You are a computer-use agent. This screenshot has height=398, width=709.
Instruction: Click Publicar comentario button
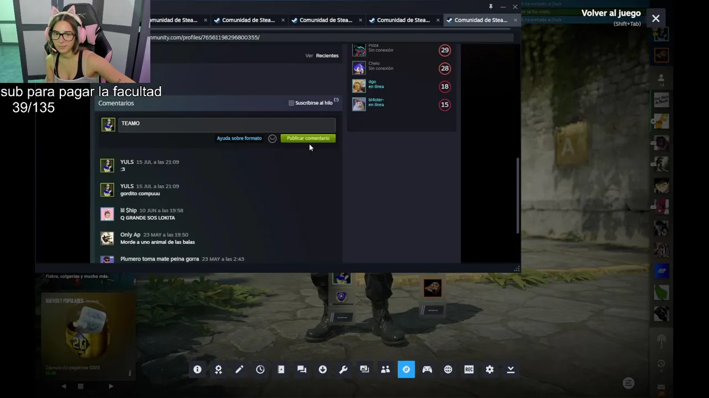coord(308,138)
